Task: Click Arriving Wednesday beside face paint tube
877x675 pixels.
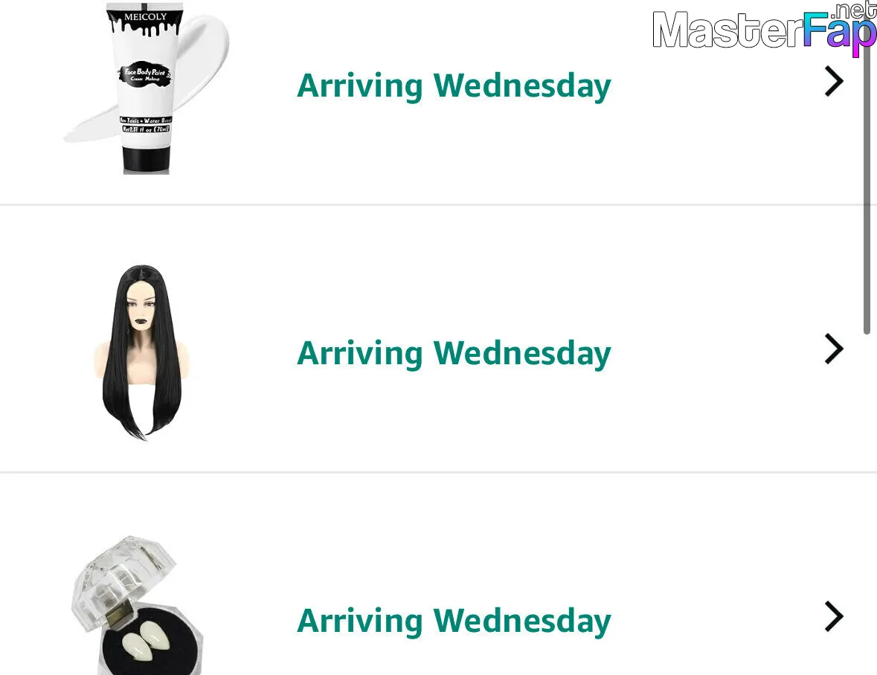Action: pyautogui.click(x=454, y=86)
